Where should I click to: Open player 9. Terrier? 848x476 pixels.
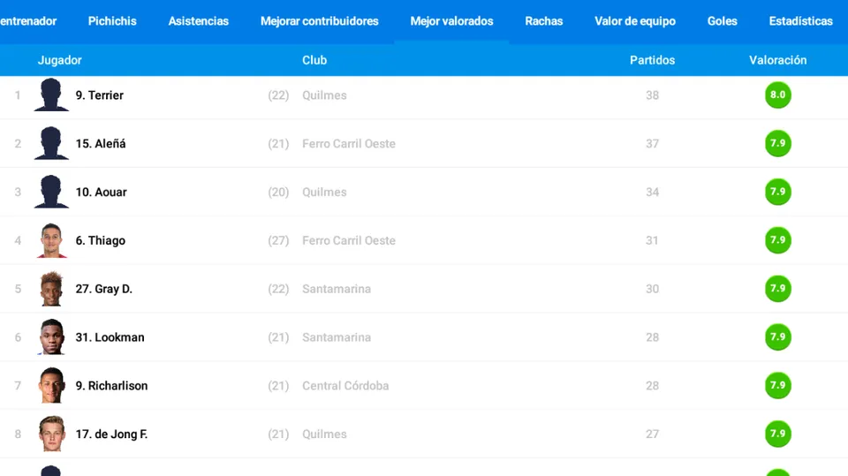click(100, 95)
